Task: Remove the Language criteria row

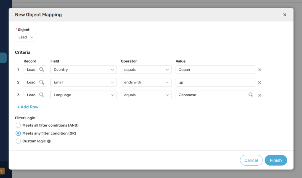Action: pyautogui.click(x=260, y=95)
